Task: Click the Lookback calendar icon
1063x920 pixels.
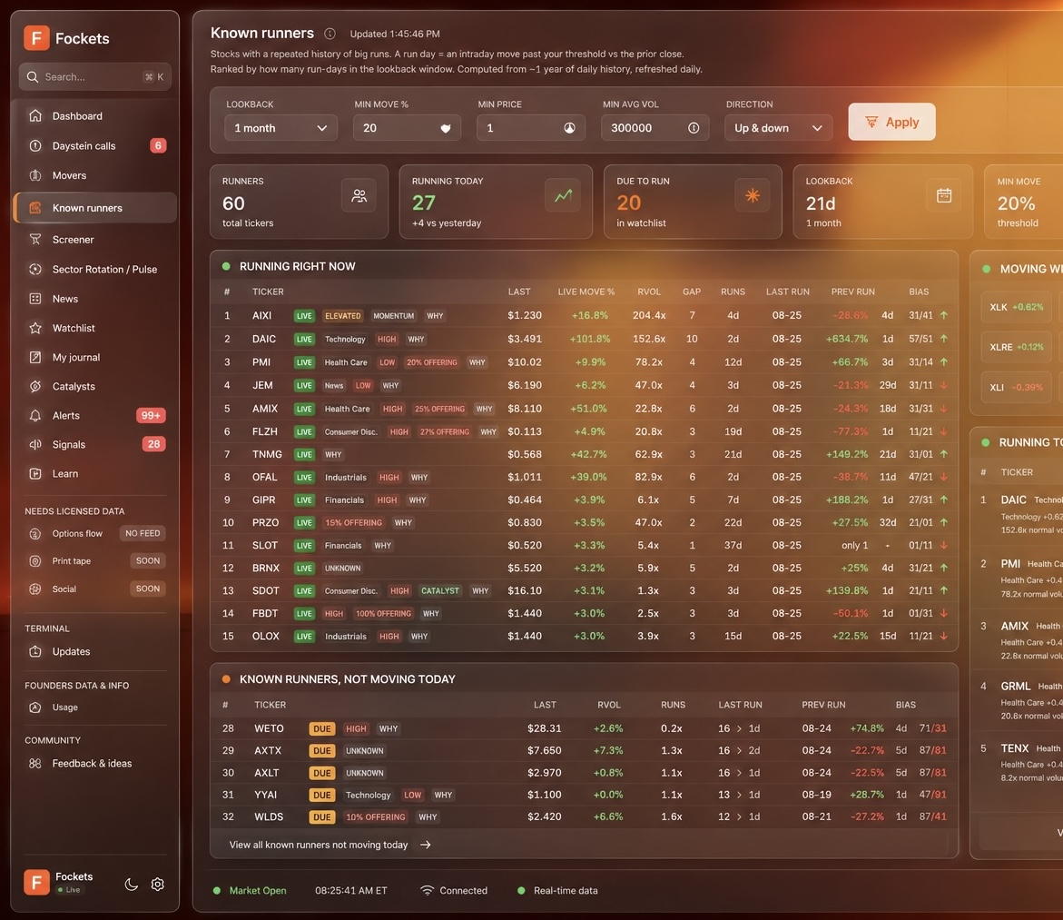Action: pyautogui.click(x=944, y=196)
